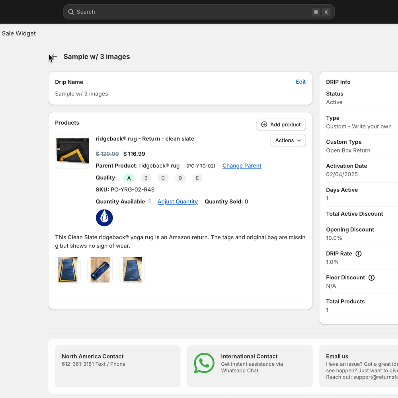Open the first rug photo thumbnail with yellow border
Viewport: 398px width, 398px height.
click(x=68, y=269)
